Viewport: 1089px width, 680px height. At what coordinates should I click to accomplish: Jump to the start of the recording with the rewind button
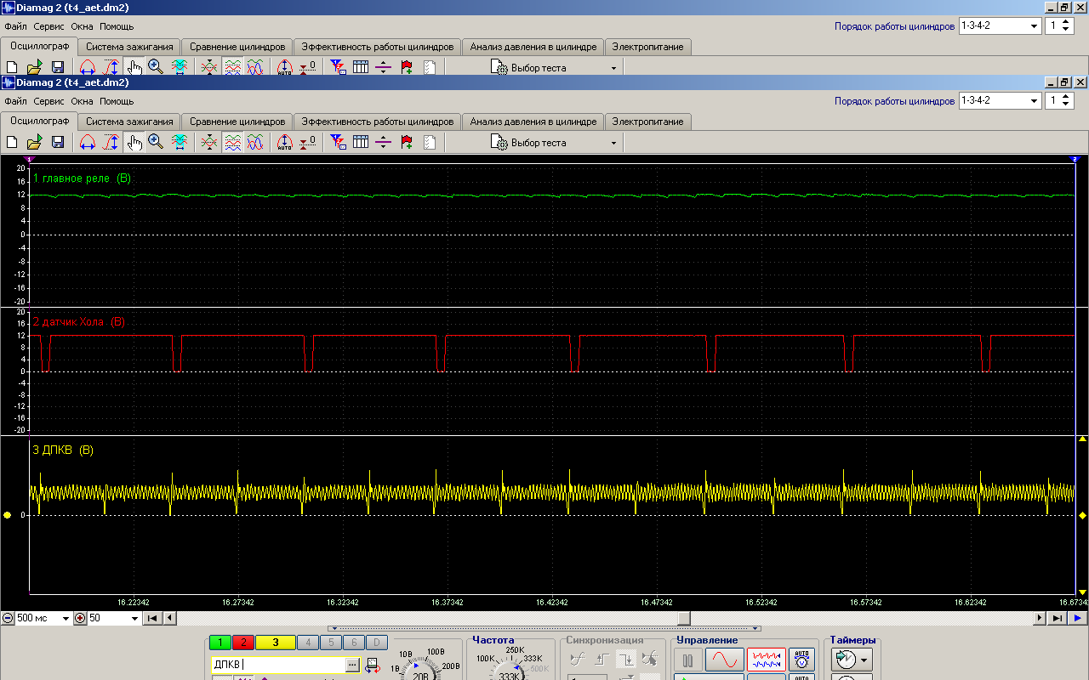pos(152,619)
